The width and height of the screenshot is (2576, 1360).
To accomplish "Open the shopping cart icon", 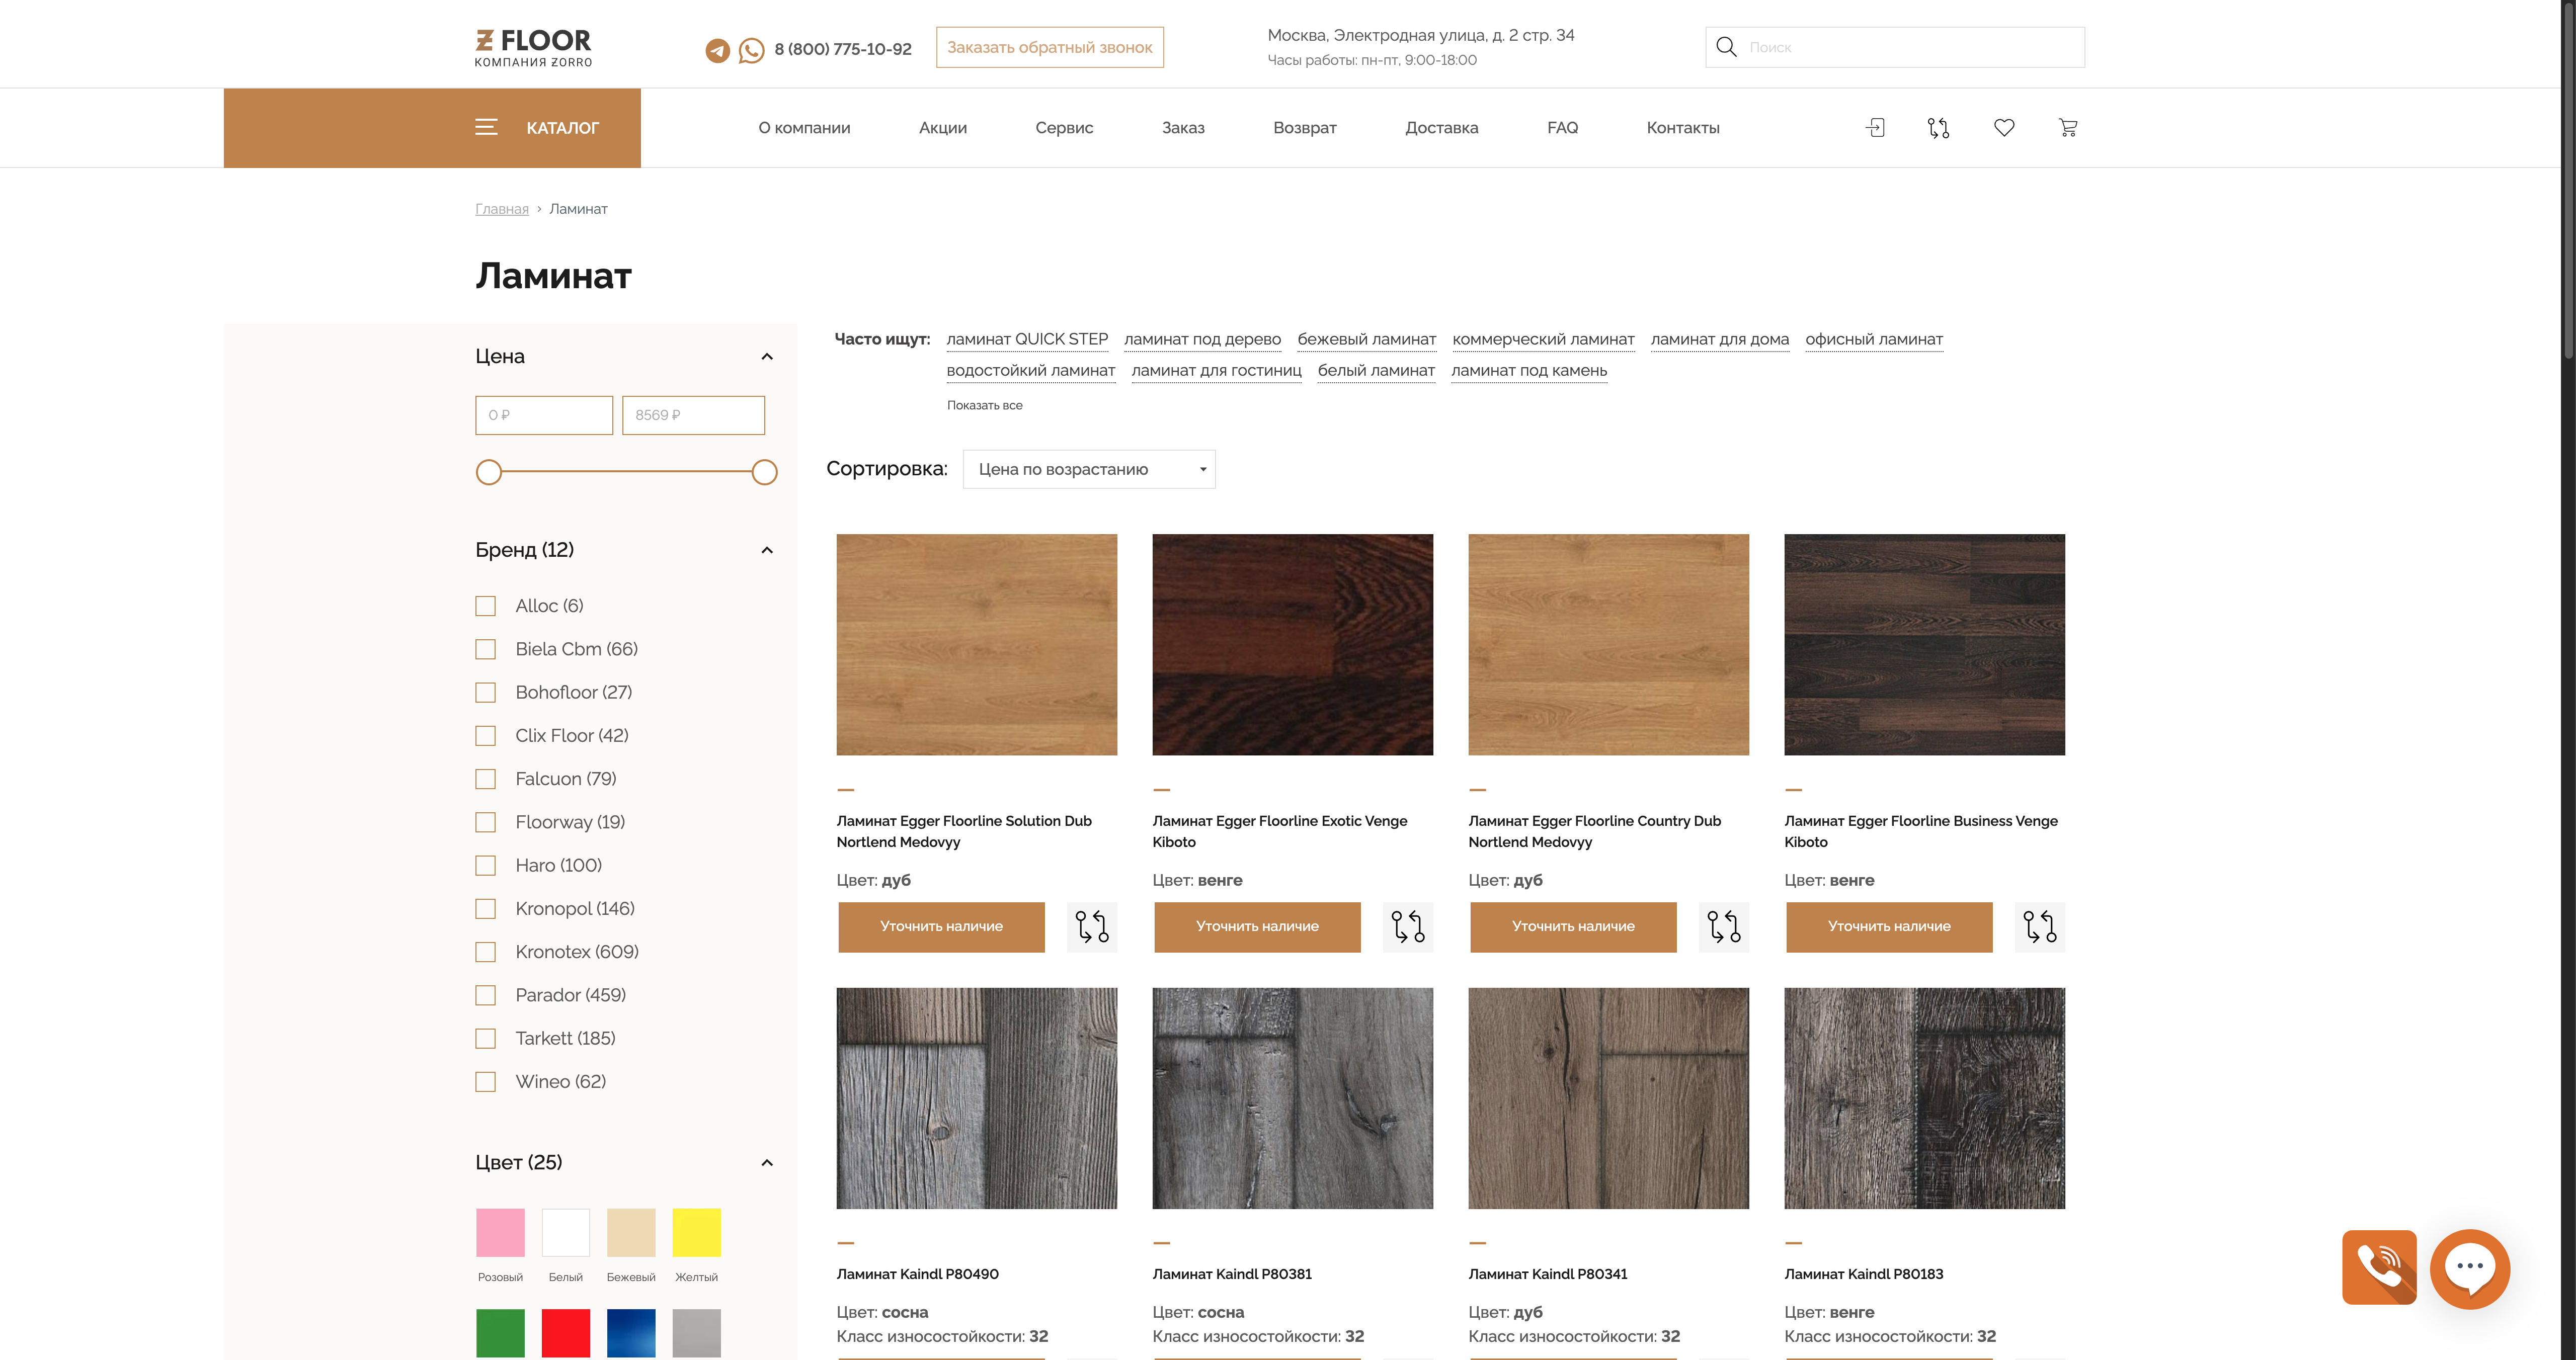I will [x=2068, y=128].
